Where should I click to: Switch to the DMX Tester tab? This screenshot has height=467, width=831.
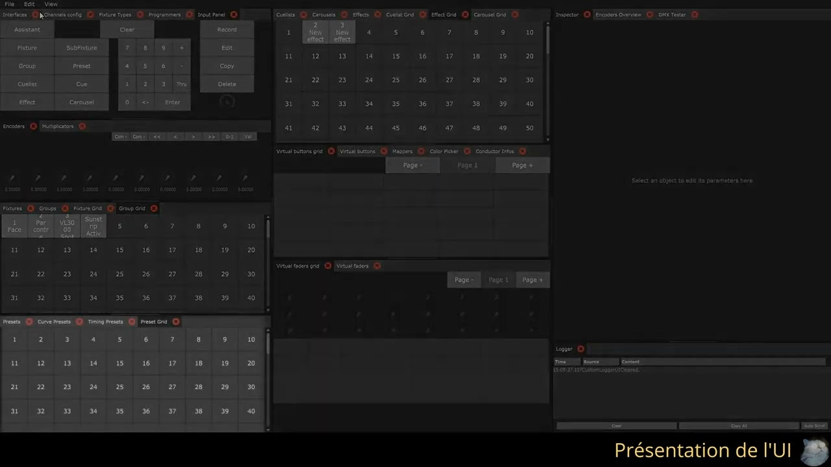(672, 14)
